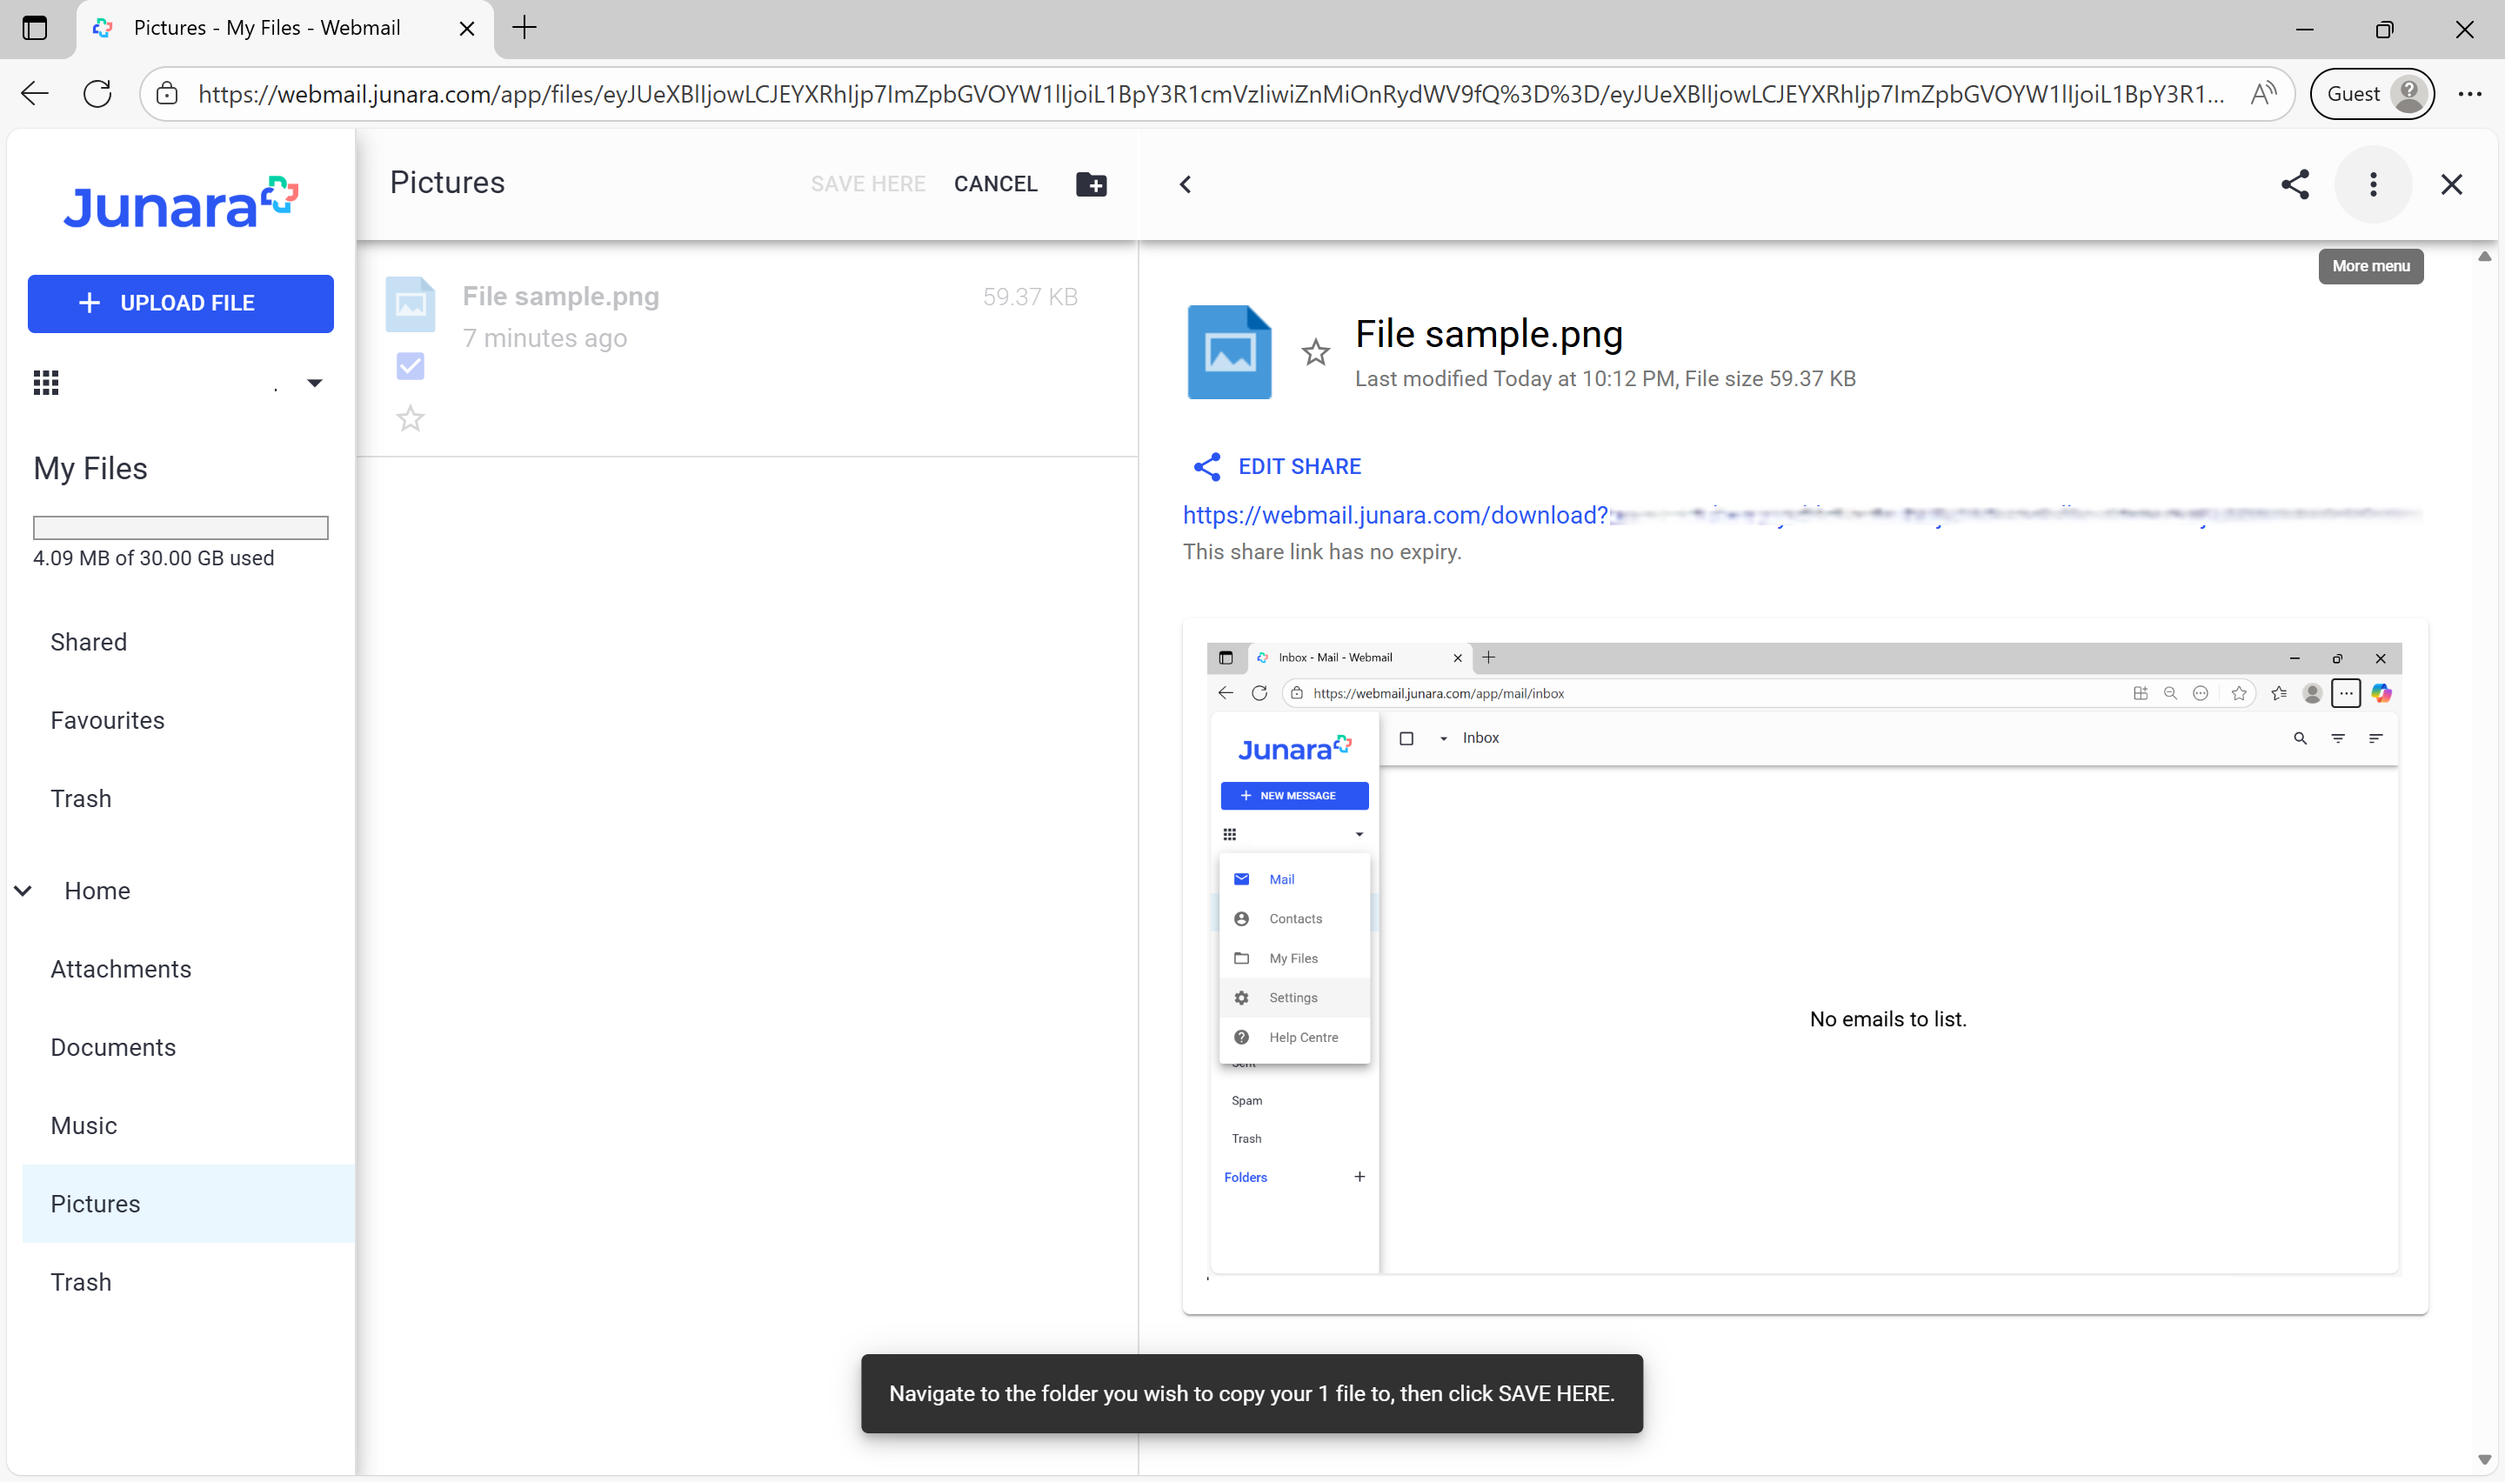Screen dimensions: 2505x1482
Task: Click the Read aloud icon in address bar
Action: [x=2263, y=94]
